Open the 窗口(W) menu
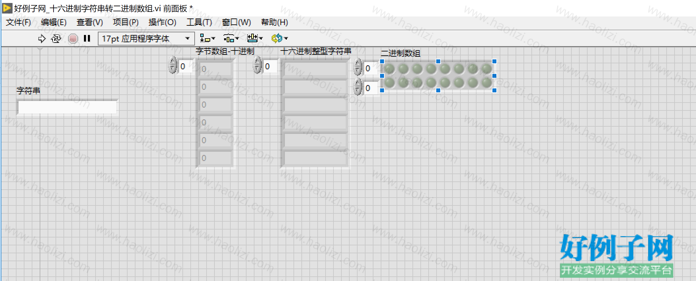Screen dimensions: 696x281 tap(237, 22)
